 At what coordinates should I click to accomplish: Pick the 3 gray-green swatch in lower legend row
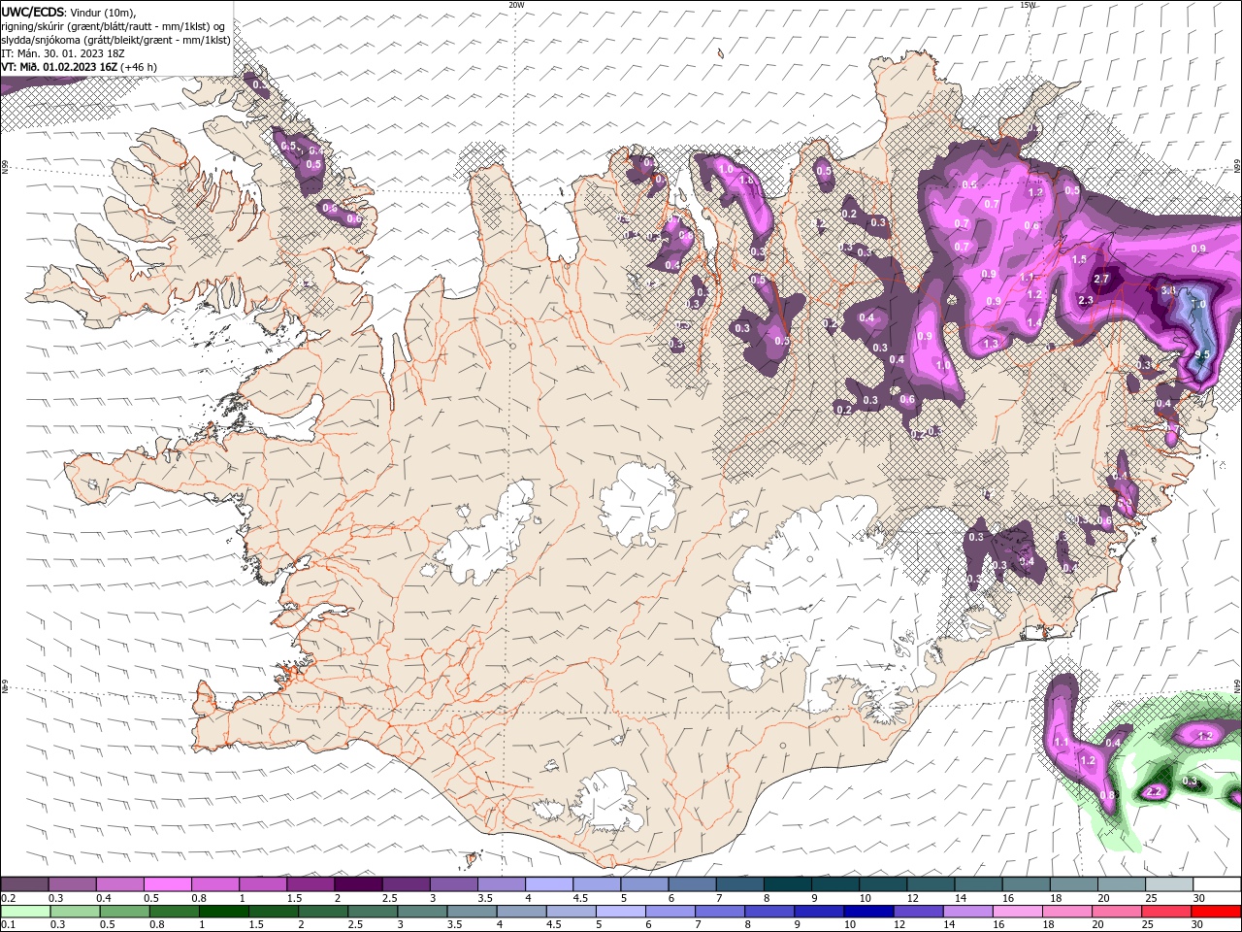point(422,912)
